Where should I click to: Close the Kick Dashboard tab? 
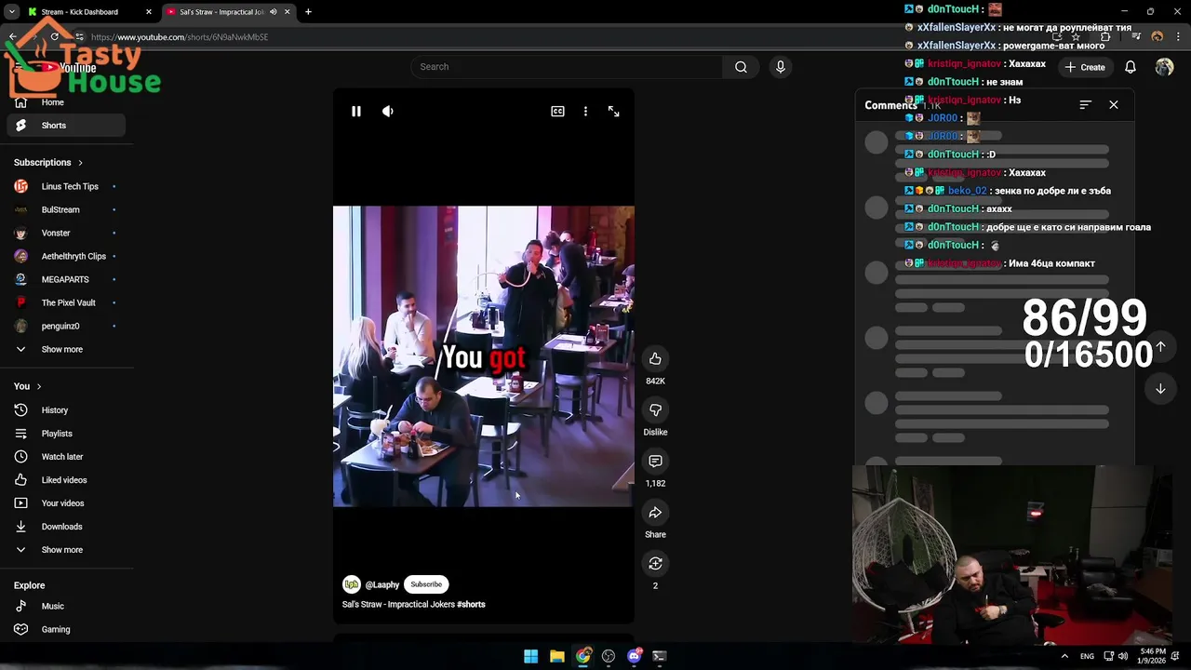(x=148, y=12)
